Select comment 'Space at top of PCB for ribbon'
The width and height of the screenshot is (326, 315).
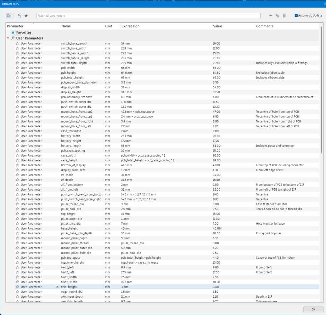275,258
